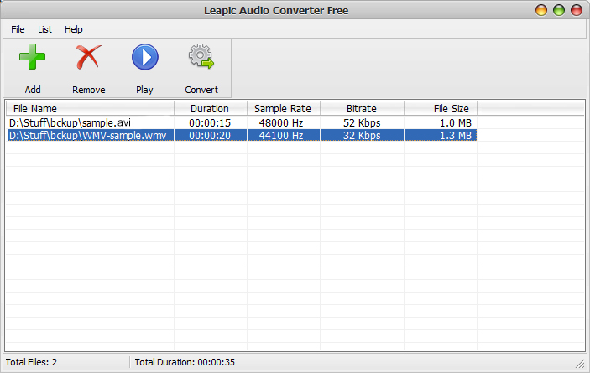Sort by Sample Rate column header

point(283,109)
